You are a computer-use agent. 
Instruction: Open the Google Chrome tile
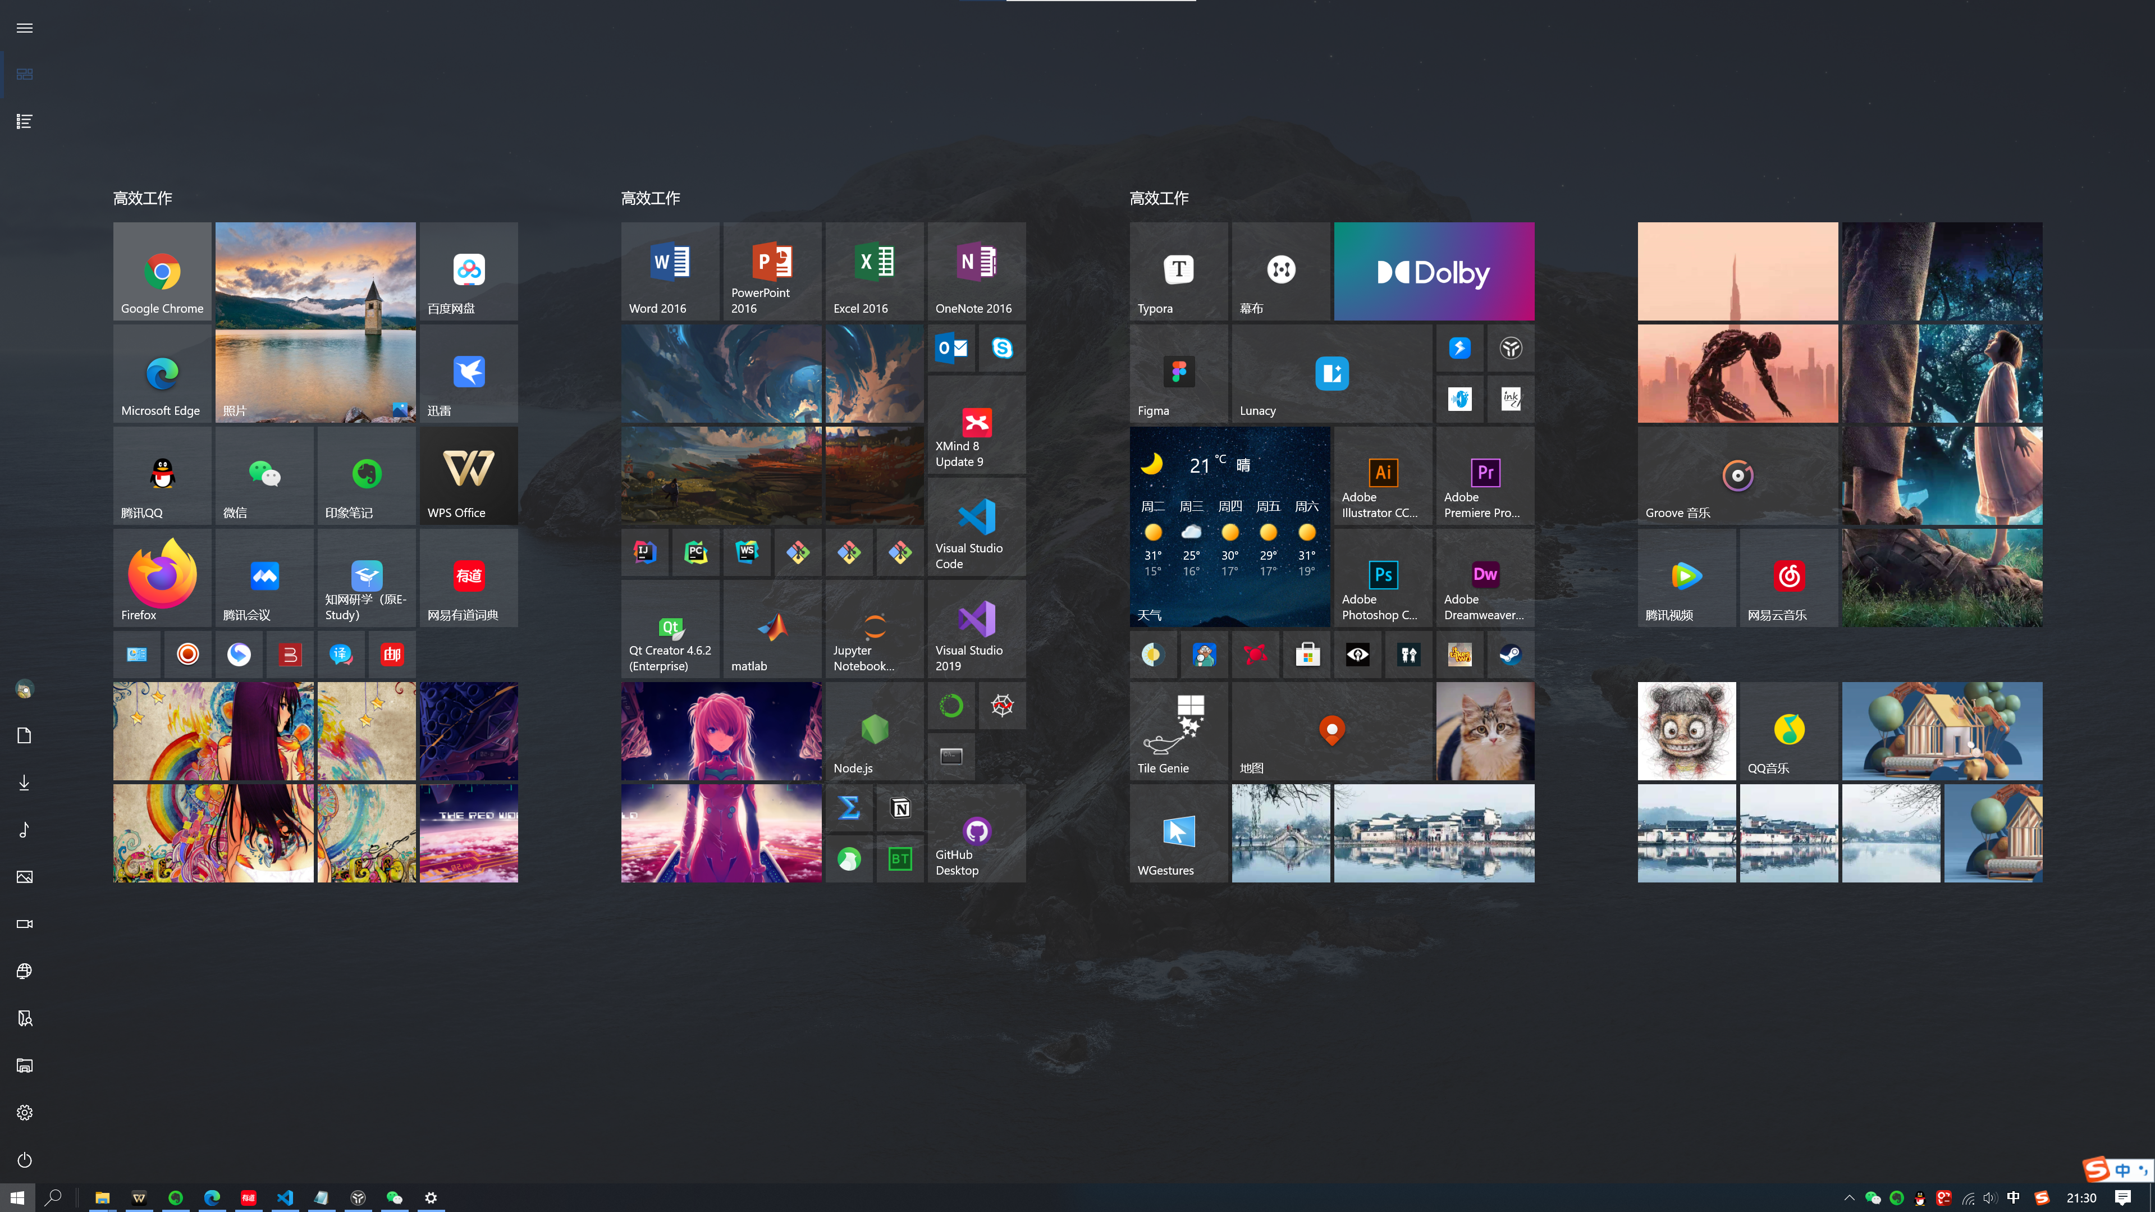(162, 271)
